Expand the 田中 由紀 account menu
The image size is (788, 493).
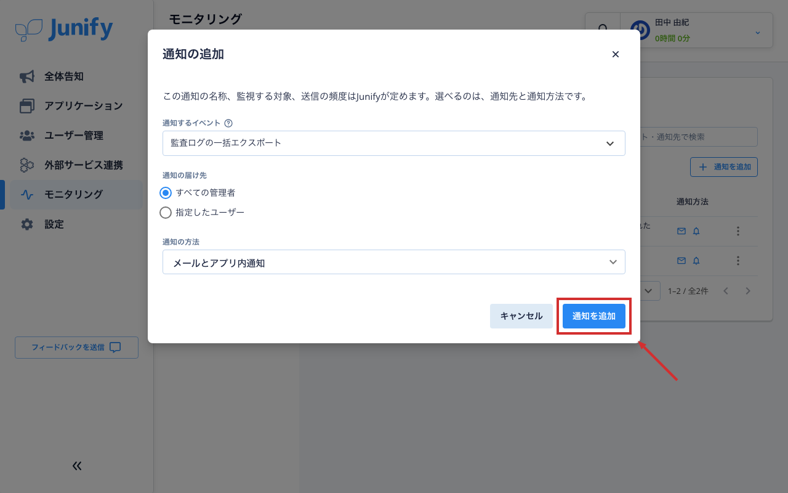pyautogui.click(x=758, y=32)
